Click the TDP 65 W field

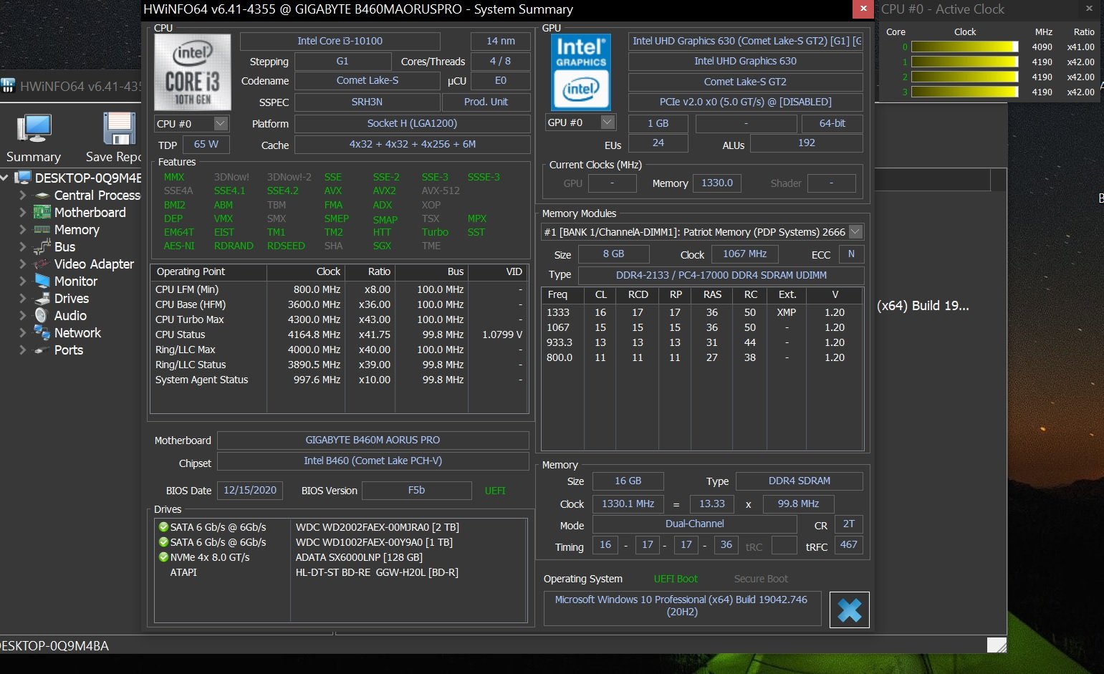206,144
